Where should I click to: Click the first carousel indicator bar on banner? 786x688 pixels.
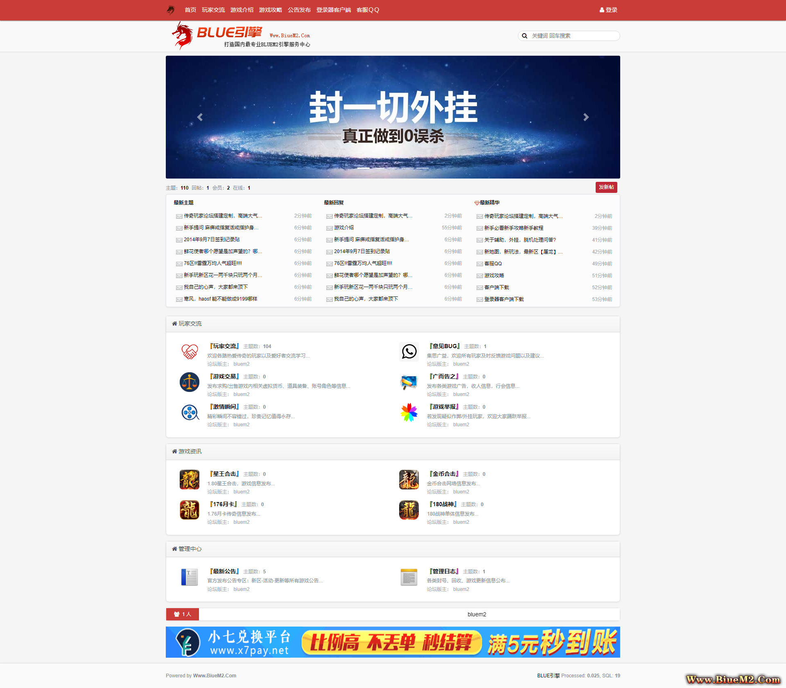364,168
